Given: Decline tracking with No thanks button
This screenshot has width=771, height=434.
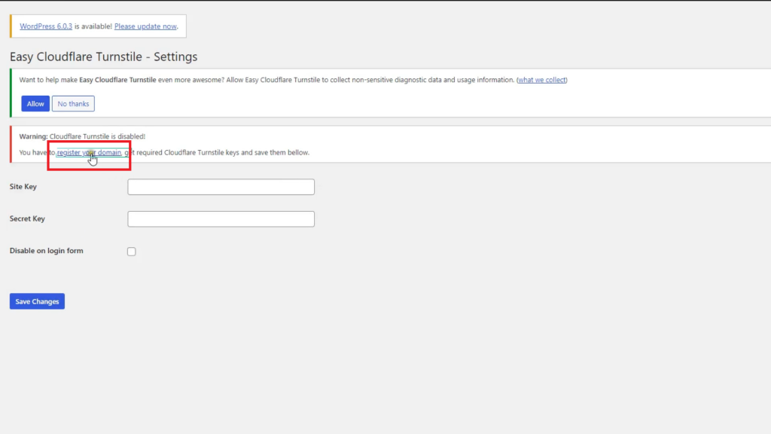Looking at the screenshot, I should click(73, 104).
